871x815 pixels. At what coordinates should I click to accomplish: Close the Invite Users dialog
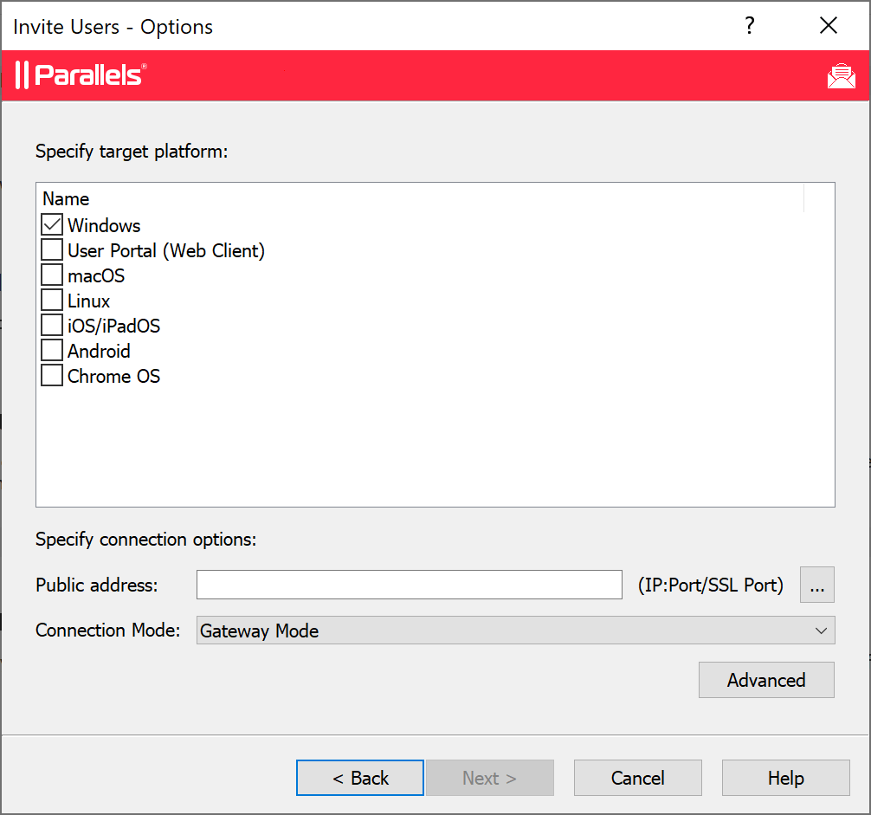pos(829,26)
